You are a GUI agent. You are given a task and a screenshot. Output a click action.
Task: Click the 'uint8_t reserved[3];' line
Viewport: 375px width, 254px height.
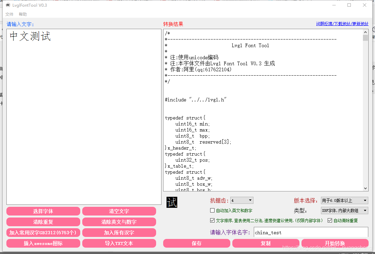click(x=203, y=142)
